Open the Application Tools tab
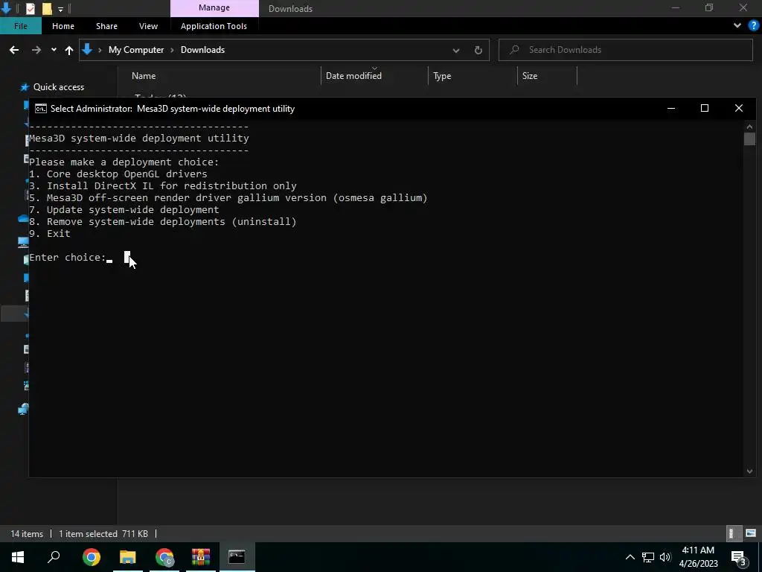Screen dimensions: 762x572 [x=214, y=26]
